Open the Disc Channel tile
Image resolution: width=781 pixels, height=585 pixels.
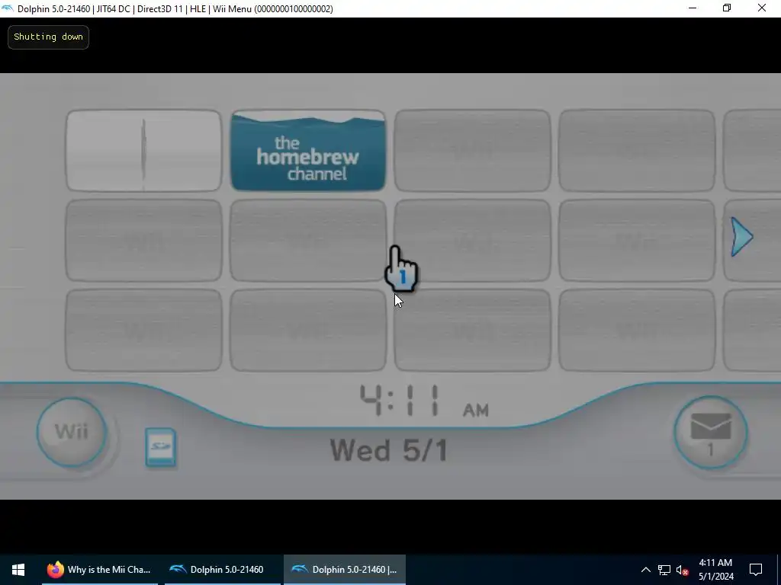tap(144, 151)
